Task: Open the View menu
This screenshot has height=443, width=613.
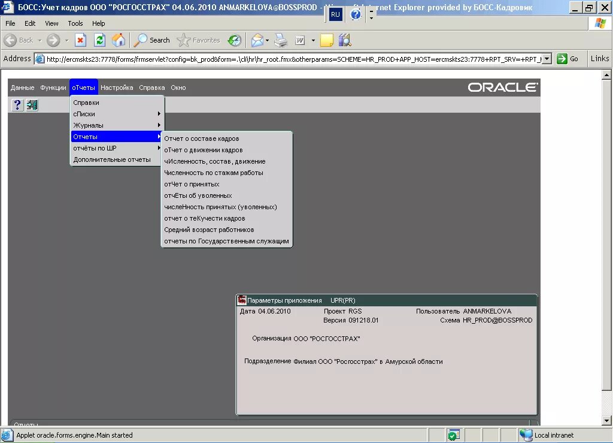Action: (x=51, y=23)
